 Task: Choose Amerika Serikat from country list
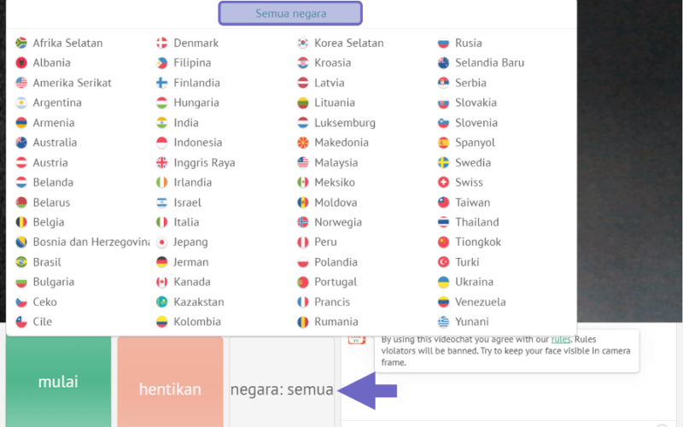(63, 83)
